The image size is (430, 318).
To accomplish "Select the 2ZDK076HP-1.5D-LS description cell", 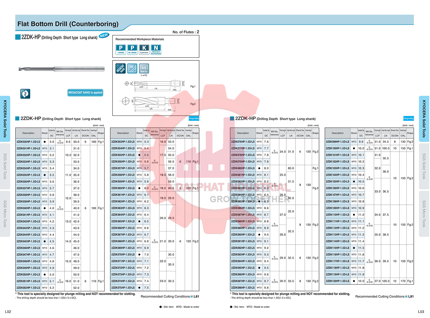I will (243, 142).
